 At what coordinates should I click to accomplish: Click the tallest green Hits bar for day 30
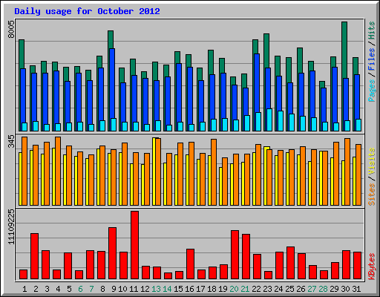coord(344,50)
